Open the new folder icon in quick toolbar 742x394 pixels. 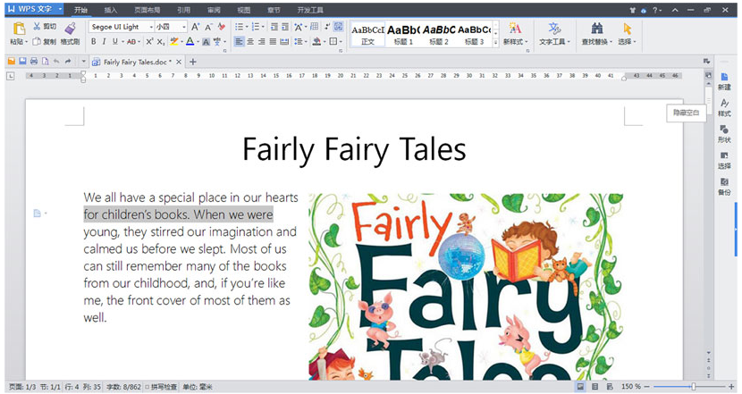[12, 62]
